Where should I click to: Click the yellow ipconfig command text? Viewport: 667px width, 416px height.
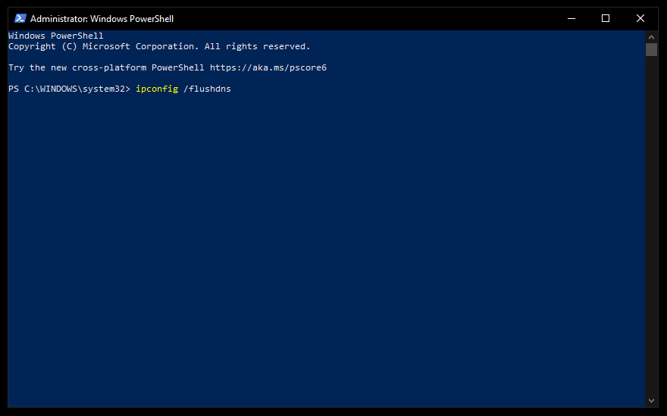pos(156,89)
